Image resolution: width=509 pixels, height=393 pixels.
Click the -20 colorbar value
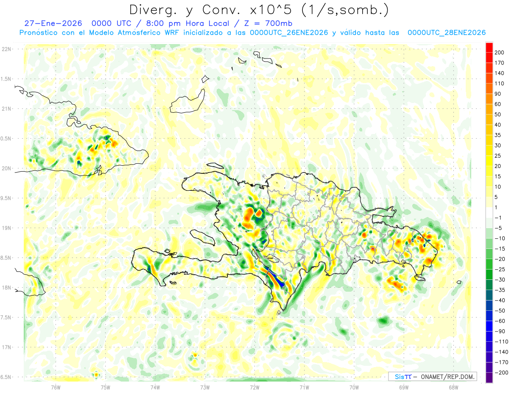pos(499,259)
